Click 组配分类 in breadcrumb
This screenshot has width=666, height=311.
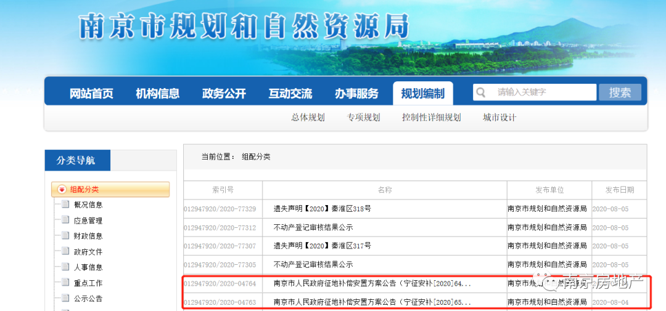pyautogui.click(x=256, y=156)
